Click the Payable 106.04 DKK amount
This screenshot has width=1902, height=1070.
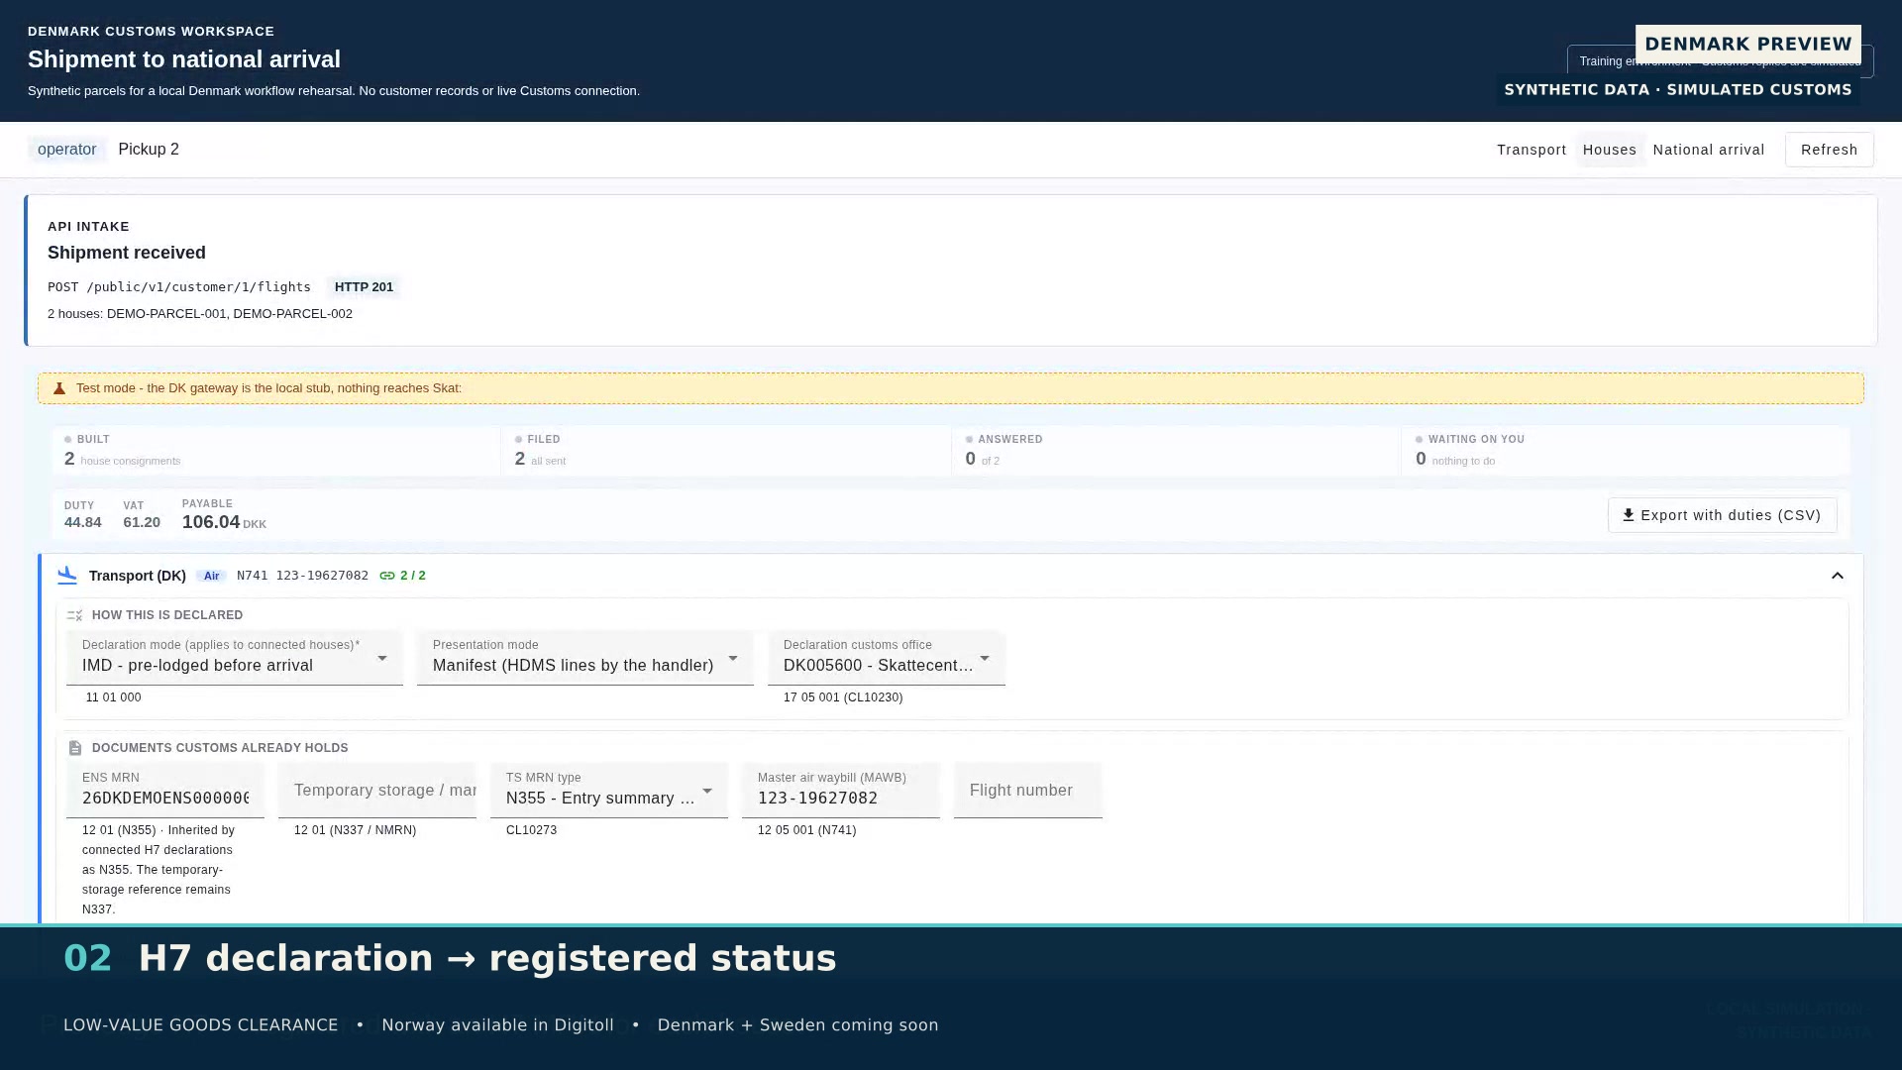(x=224, y=522)
